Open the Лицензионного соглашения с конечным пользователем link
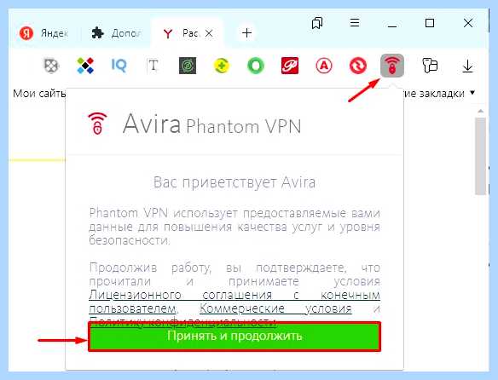This screenshot has width=498, height=380. click(x=235, y=302)
